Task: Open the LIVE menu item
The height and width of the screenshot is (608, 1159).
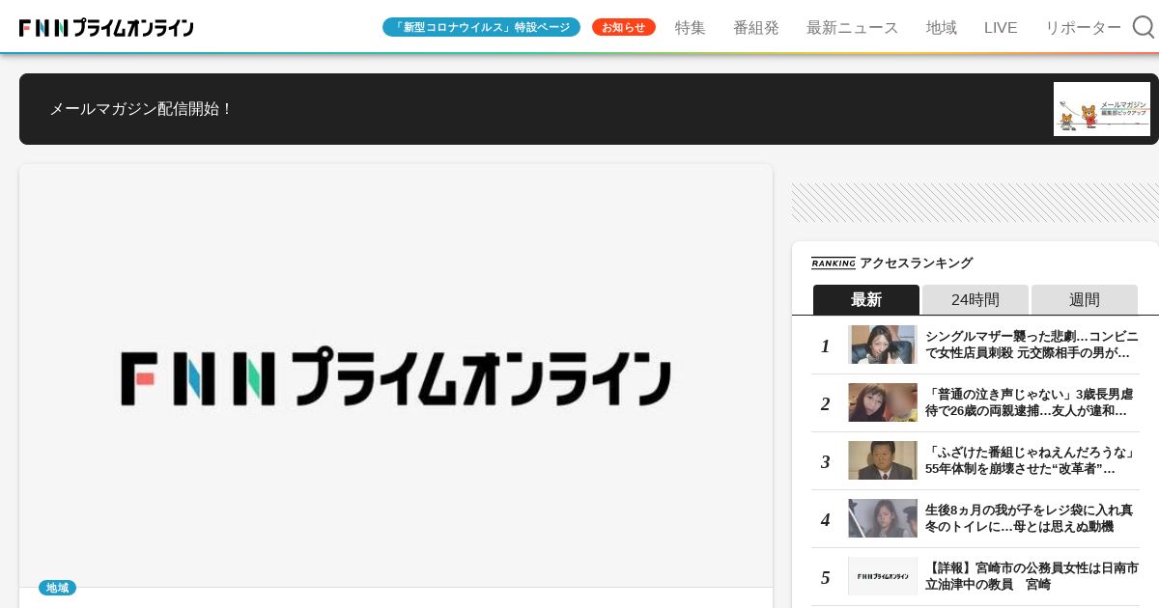Action: pyautogui.click(x=1001, y=28)
